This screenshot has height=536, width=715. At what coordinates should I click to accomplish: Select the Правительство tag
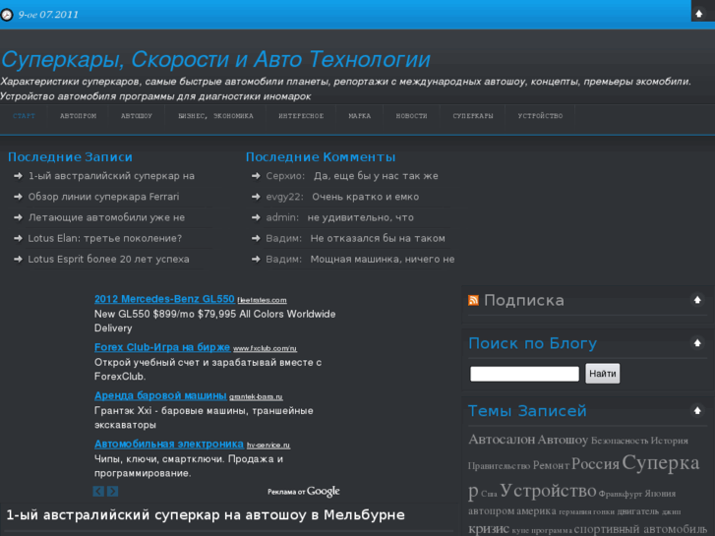click(x=499, y=466)
